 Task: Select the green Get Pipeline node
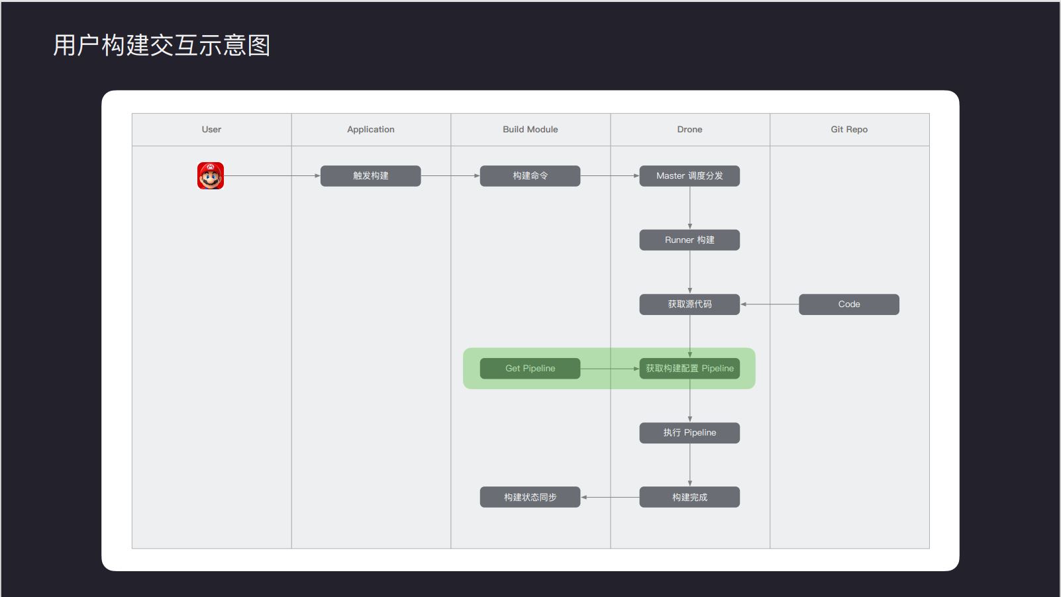[530, 369]
